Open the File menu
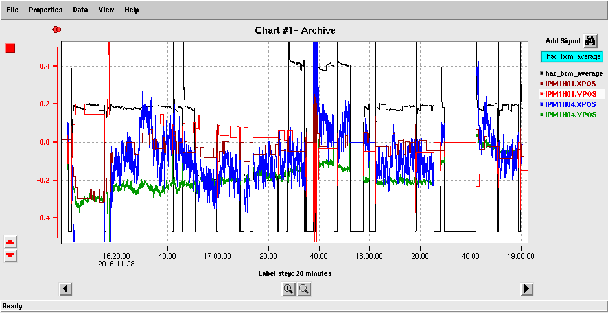 13,10
